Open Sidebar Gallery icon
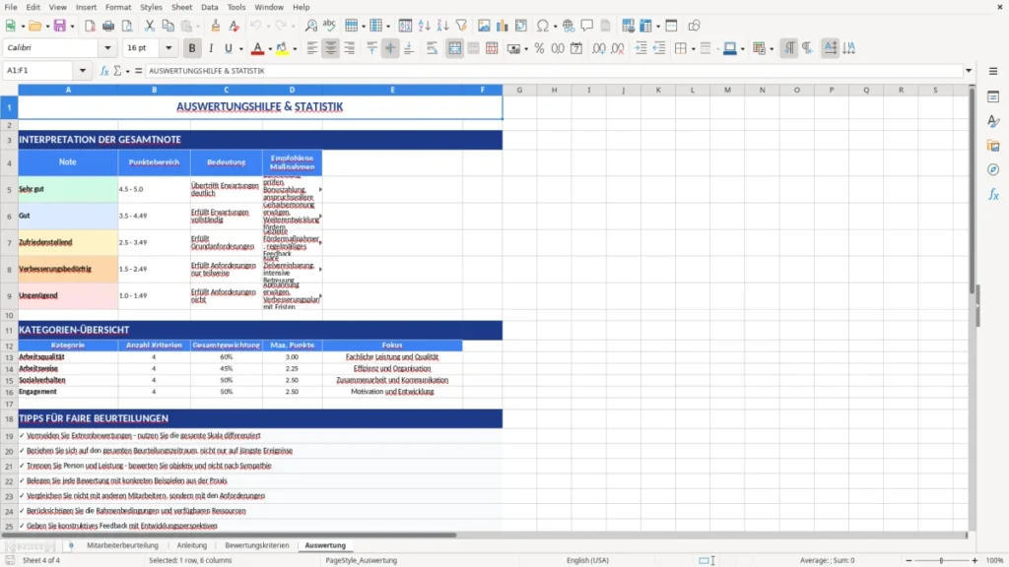 click(x=993, y=146)
